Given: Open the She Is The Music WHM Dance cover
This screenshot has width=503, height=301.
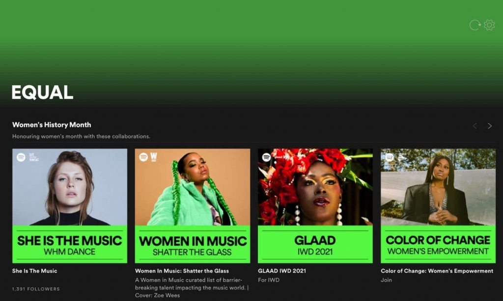Looking at the screenshot, I should click(x=69, y=206).
